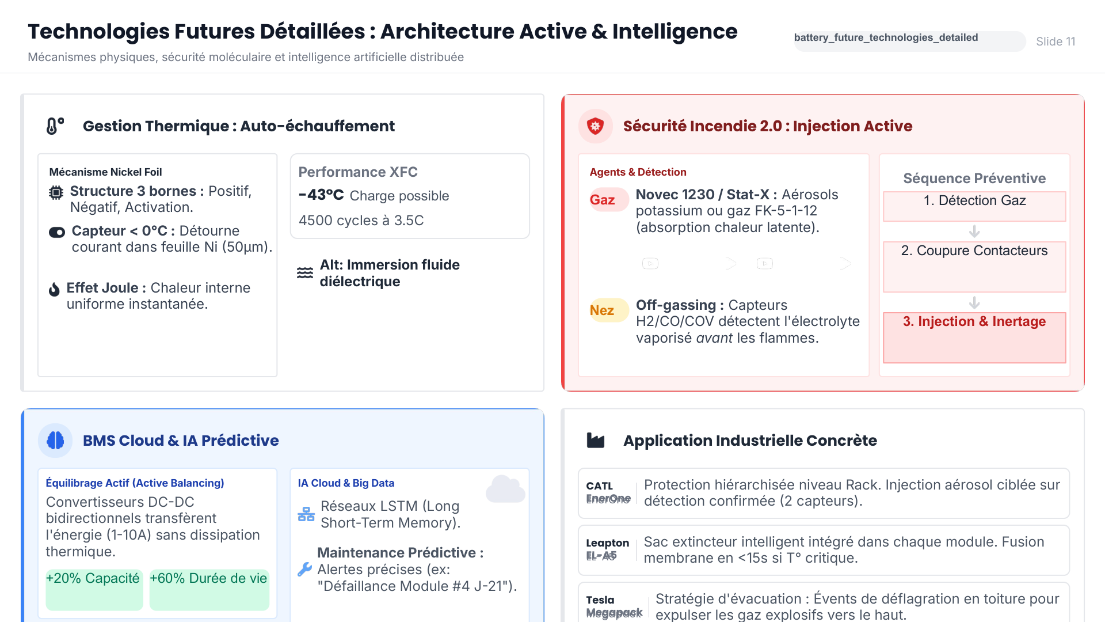The width and height of the screenshot is (1105, 622).
Task: Click the network icon next to Réseaux LSTM
Action: click(x=306, y=514)
